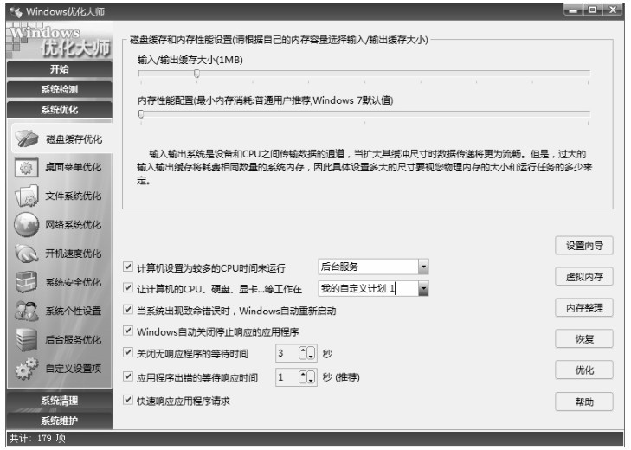The height and width of the screenshot is (450, 631).
Task: Click the 关闭无响应程序 seconds value field
Action: [287, 353]
